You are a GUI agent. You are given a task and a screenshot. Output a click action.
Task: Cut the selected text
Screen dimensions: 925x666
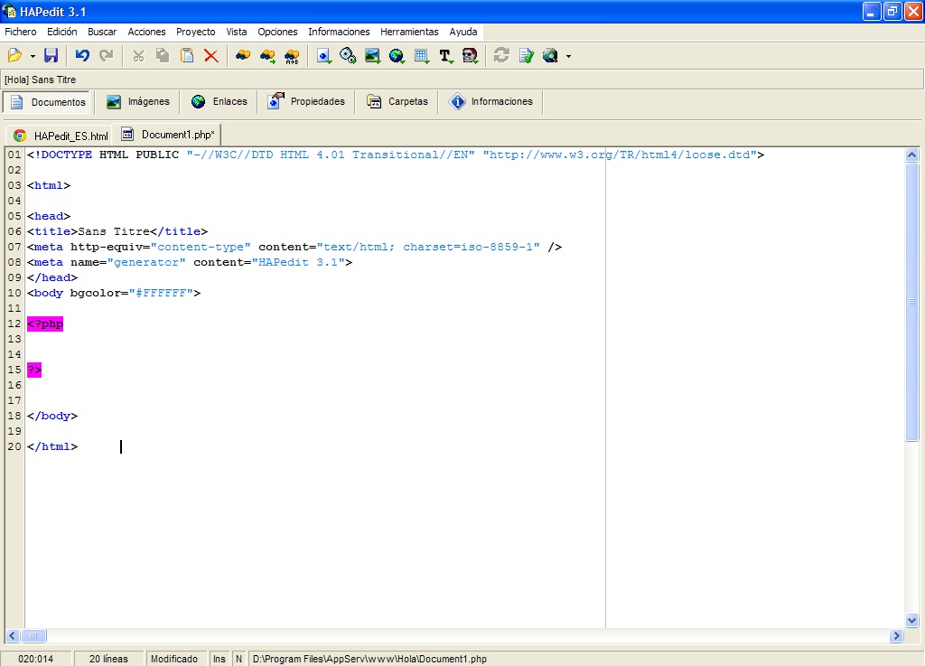(x=137, y=55)
